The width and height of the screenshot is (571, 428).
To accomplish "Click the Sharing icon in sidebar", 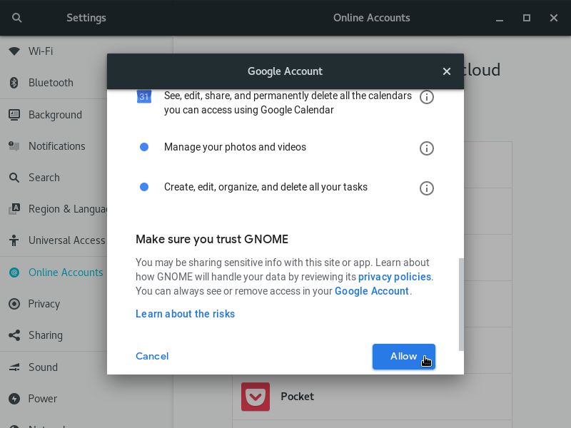I will pos(14,335).
